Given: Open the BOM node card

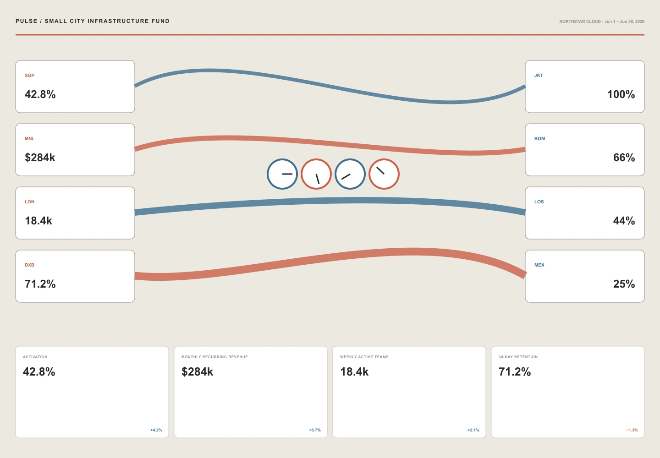Looking at the screenshot, I should [x=585, y=150].
